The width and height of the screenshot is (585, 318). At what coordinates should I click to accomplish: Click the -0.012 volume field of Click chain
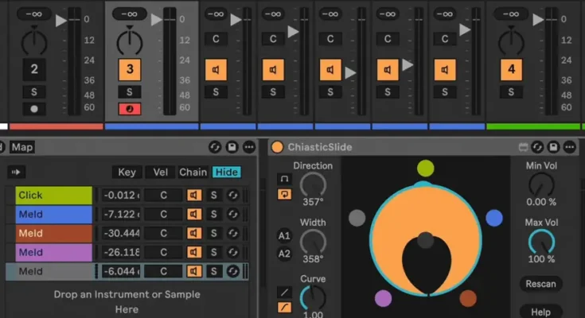[121, 195]
